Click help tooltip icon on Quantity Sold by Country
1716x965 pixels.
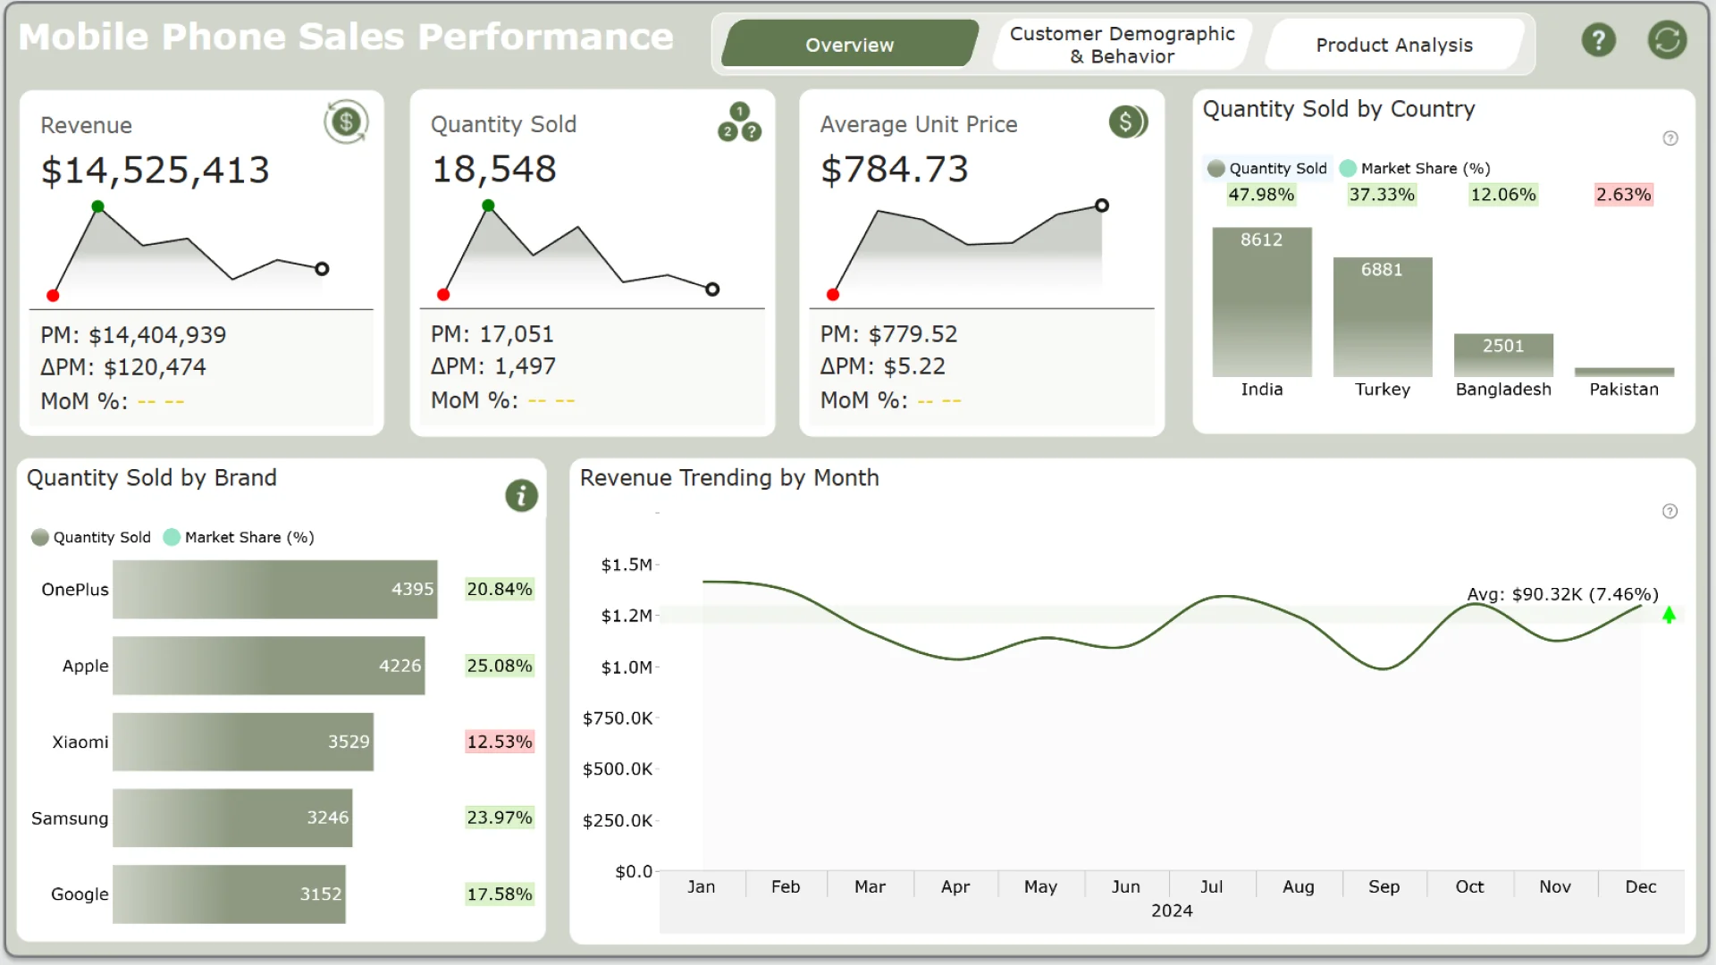pos(1670,138)
